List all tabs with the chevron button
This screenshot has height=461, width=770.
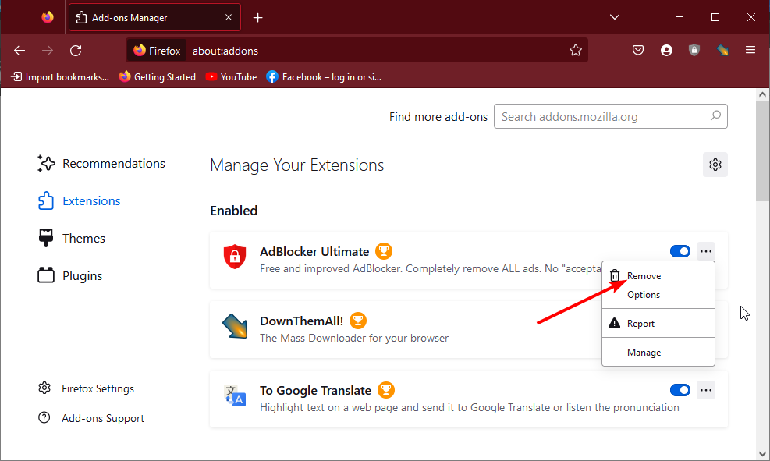click(614, 17)
